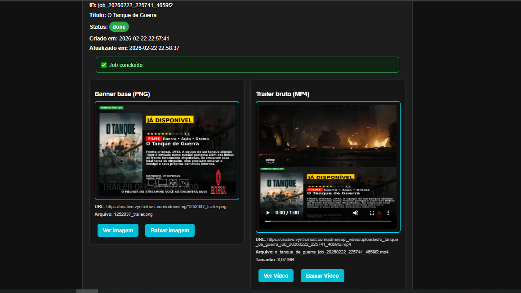Click the red Eliteflix logo on banner
Image resolution: width=521 pixels, height=293 pixels.
point(218,182)
